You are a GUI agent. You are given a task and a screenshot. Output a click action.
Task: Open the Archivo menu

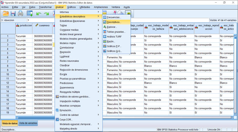click(x=5, y=7)
